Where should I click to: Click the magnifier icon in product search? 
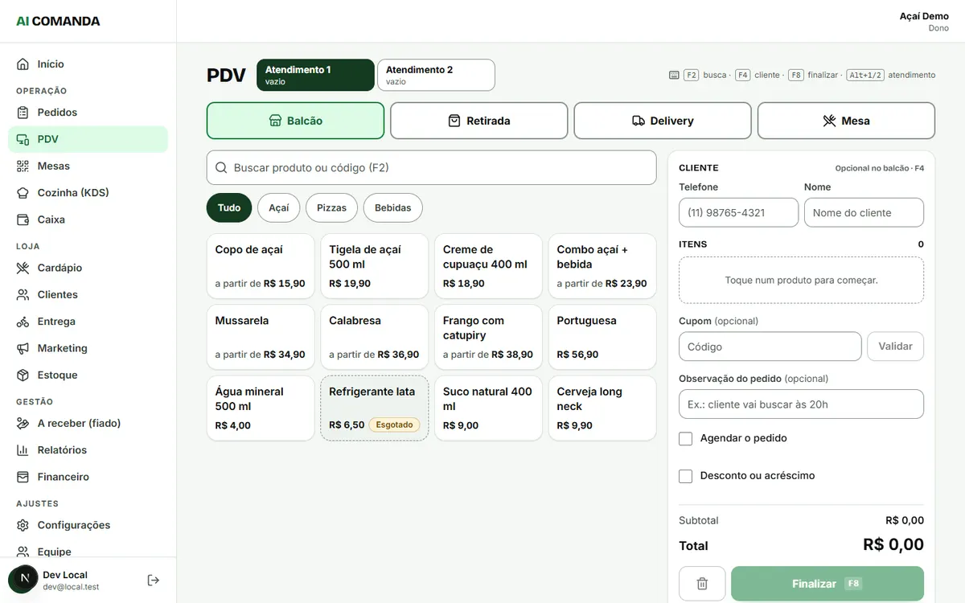pos(221,168)
